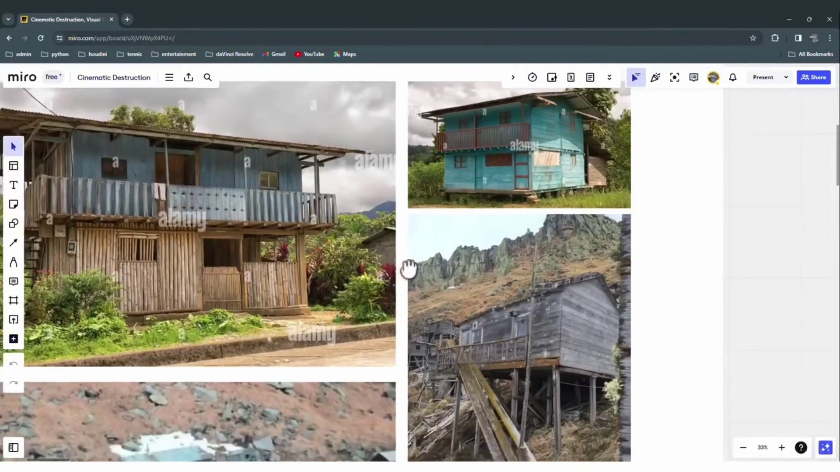
Task: Click the board title Cinematic Destruction
Action: pyautogui.click(x=114, y=77)
